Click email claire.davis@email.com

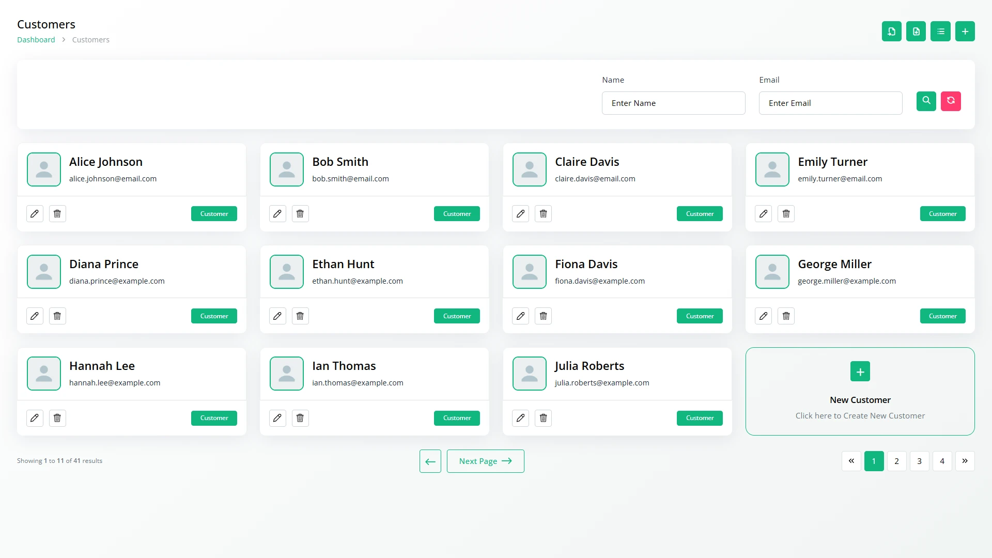click(595, 179)
